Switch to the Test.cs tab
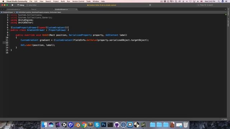Image resolution: width=230 pixels, height=129 pixels. 34,10
